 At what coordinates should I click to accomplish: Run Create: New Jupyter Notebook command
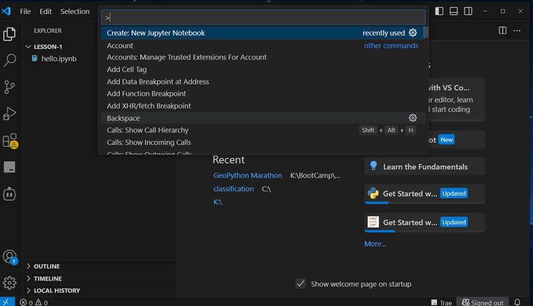coord(263,33)
